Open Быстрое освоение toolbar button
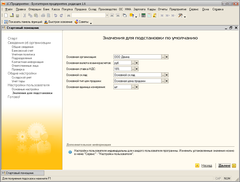Viewport: 240px width, 182px height. point(58,22)
